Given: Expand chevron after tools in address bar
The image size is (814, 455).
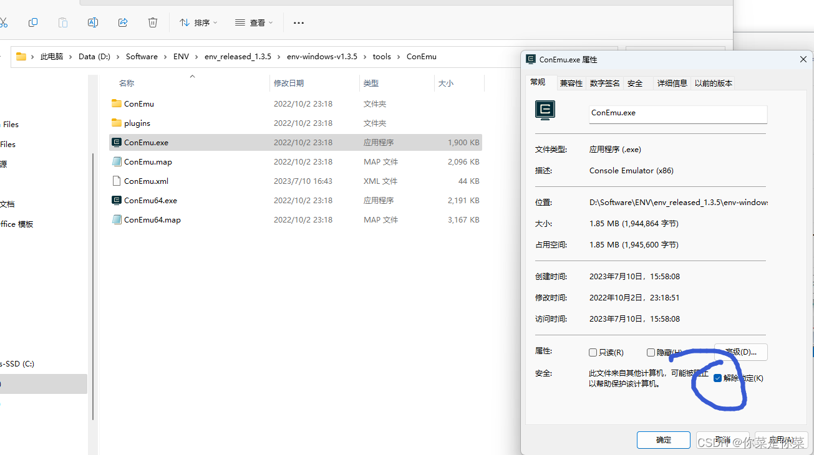Looking at the screenshot, I should [x=399, y=57].
